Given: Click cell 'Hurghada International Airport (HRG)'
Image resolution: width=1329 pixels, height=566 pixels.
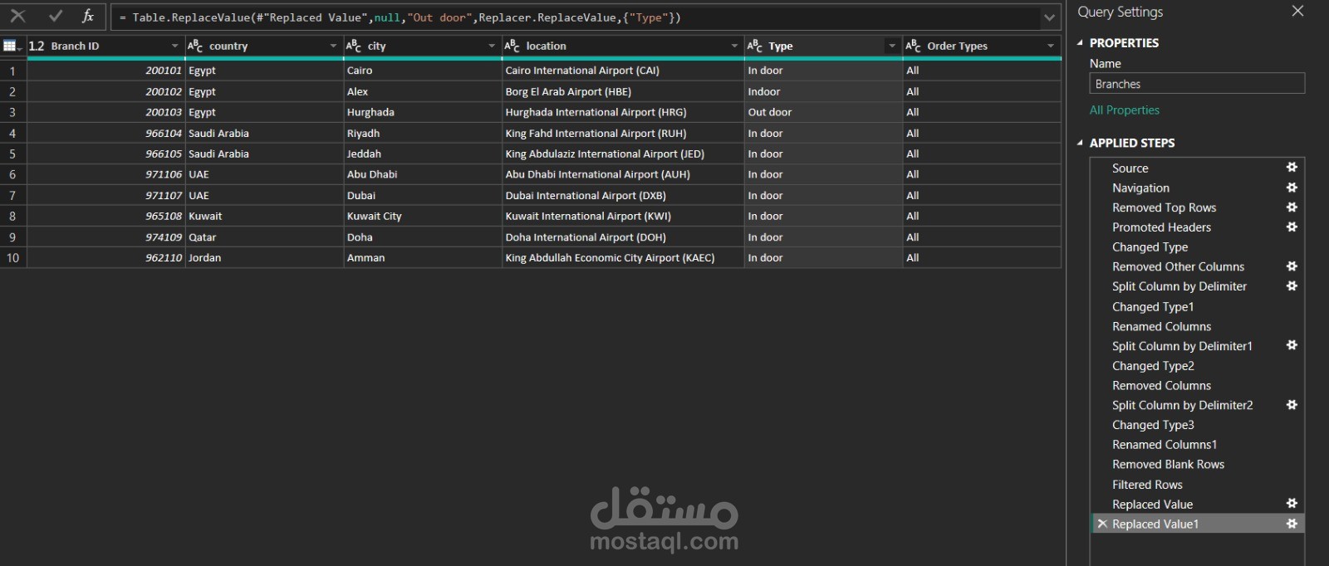Looking at the screenshot, I should point(623,112).
